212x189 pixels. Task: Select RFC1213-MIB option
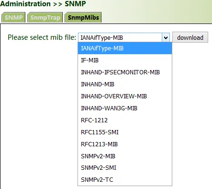click(125, 144)
